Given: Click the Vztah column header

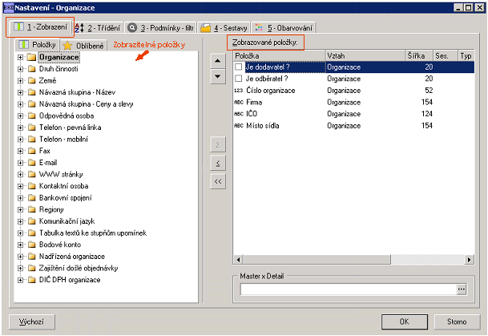Looking at the screenshot, I should click(365, 56).
